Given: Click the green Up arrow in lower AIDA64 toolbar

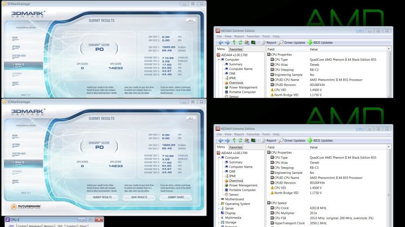Looking at the screenshot, I should coord(234,141).
